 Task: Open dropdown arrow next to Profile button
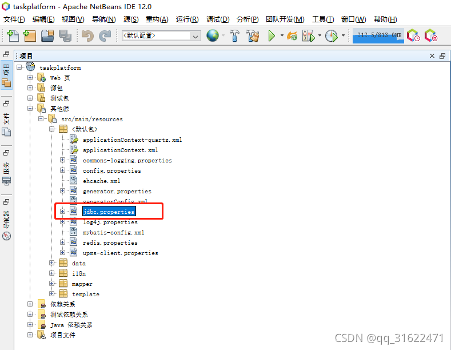(343, 35)
